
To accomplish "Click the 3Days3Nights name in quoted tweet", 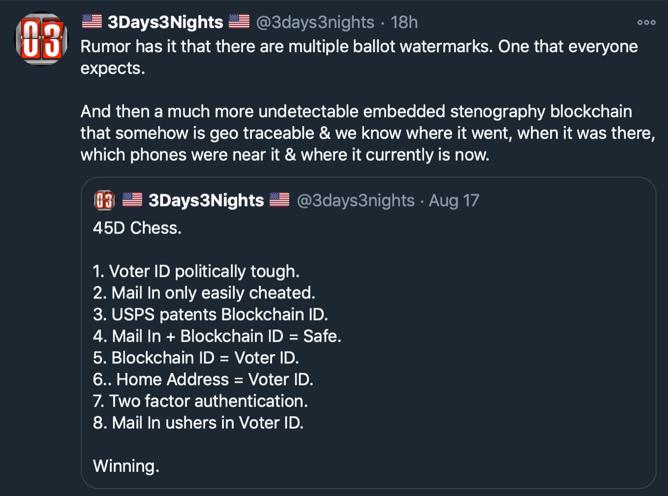I will [206, 200].
